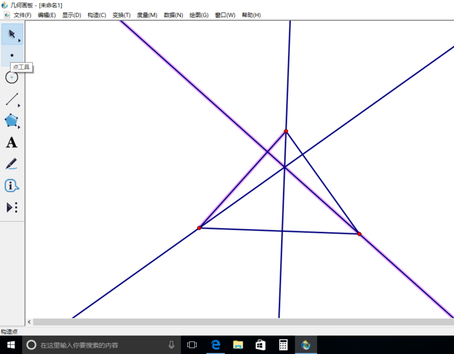Expand straightedge tool variants flyout
Screen dimensions: 454x354
19,106
